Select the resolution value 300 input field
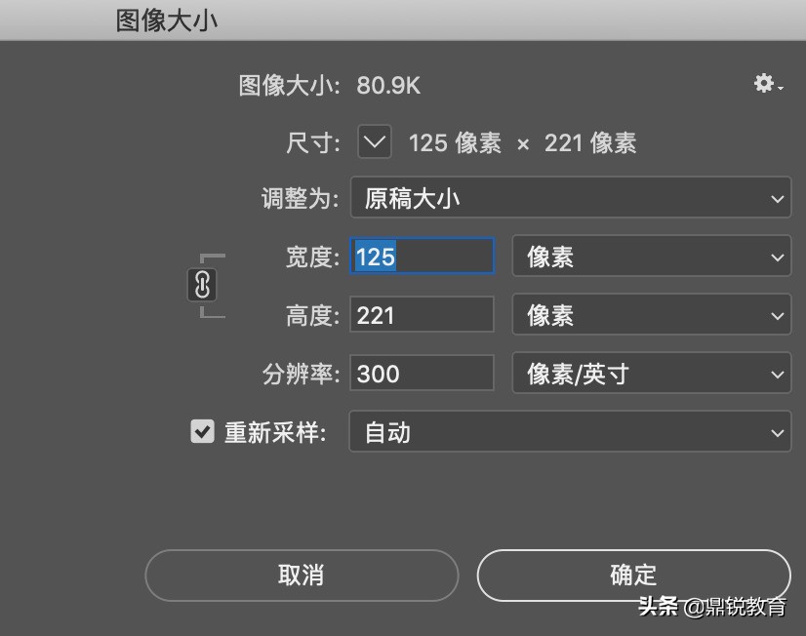The width and height of the screenshot is (806, 636). (422, 373)
